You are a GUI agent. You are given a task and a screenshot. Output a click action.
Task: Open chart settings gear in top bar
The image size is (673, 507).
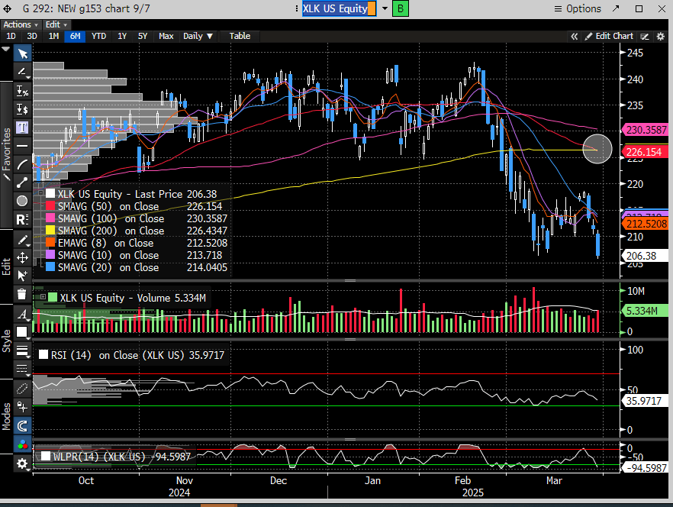click(661, 37)
